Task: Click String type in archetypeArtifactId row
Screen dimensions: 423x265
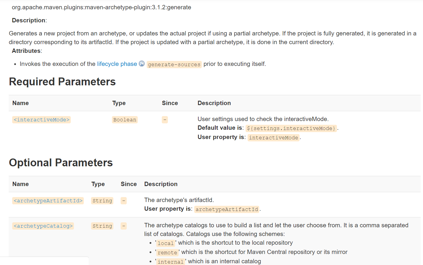Action: tap(102, 201)
